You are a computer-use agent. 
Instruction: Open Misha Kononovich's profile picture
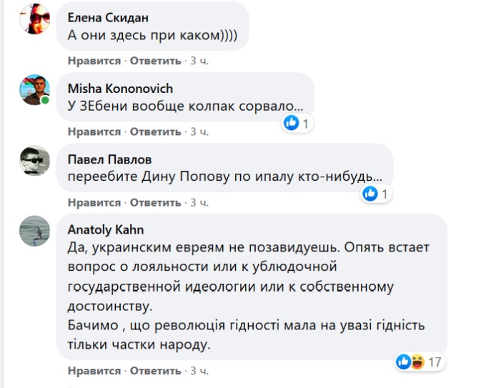click(34, 90)
